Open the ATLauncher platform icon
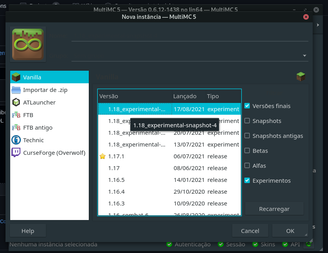The width and height of the screenshot is (328, 253). 16,102
